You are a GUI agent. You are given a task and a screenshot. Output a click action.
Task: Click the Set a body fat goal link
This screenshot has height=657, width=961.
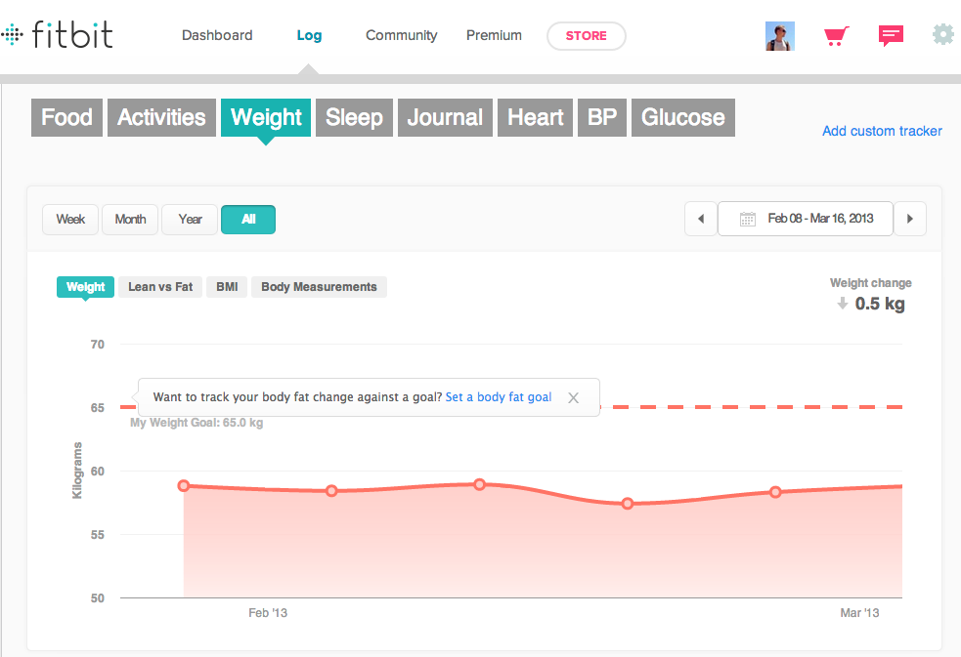tap(498, 397)
